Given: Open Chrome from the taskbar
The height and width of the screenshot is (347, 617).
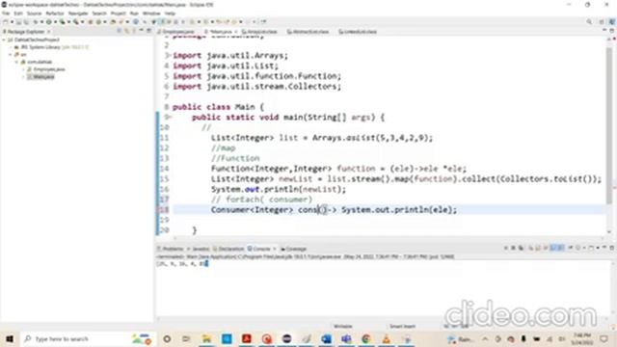Looking at the screenshot, I should pos(366,338).
